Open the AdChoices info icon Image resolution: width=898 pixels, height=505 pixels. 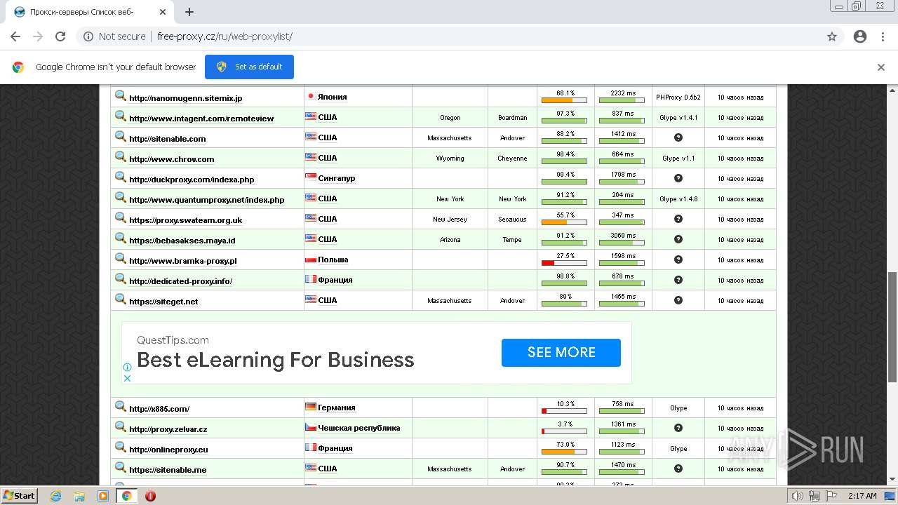click(x=127, y=367)
